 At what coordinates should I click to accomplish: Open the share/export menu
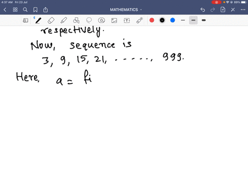45,10
